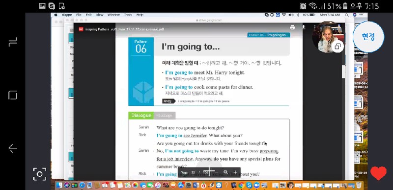Screen dimensions: 393x190
Task: Select the Dialogue tab
Action: 141,115
